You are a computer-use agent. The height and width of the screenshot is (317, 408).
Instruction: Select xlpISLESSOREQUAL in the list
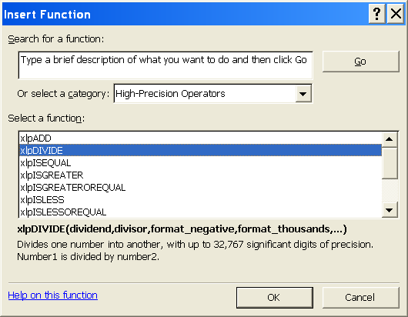coord(200,212)
